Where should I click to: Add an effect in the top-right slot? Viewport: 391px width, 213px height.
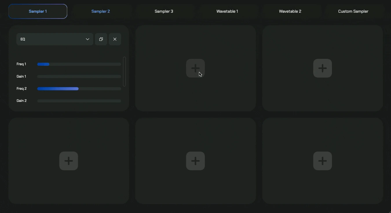(x=322, y=68)
